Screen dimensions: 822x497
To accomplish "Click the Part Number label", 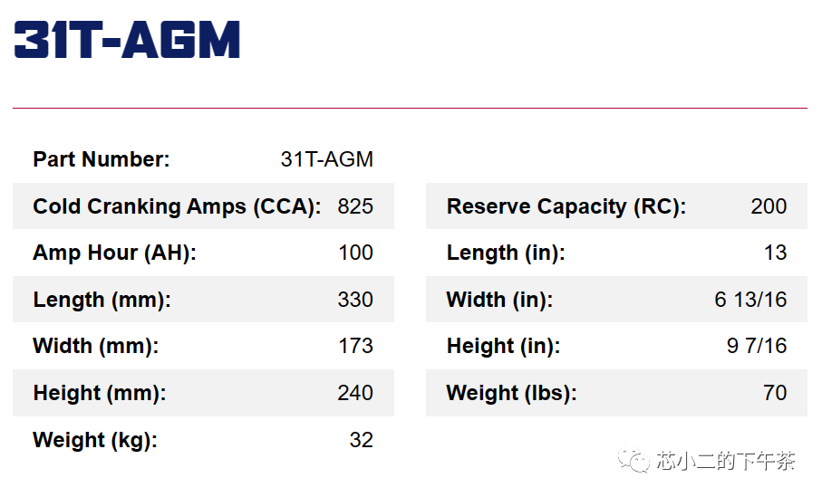I will (x=102, y=159).
